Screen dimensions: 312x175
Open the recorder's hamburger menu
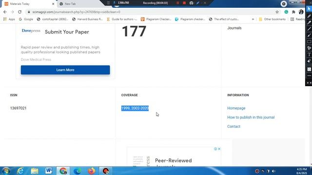(x=108, y=3)
